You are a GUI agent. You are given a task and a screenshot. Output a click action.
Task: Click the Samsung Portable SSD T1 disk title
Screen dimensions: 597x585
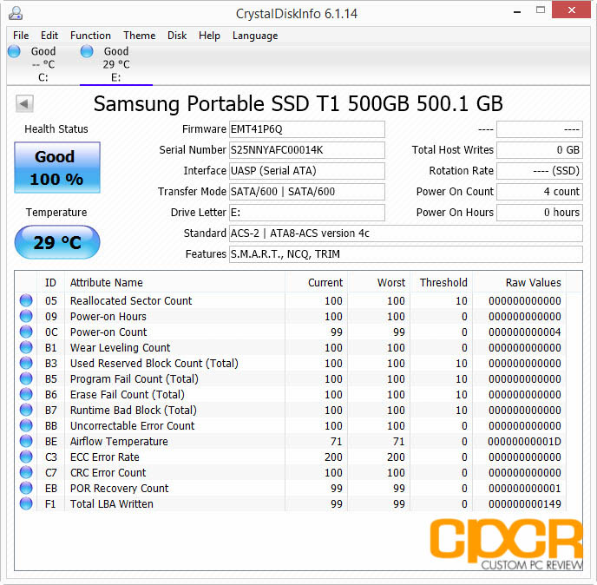click(x=298, y=103)
